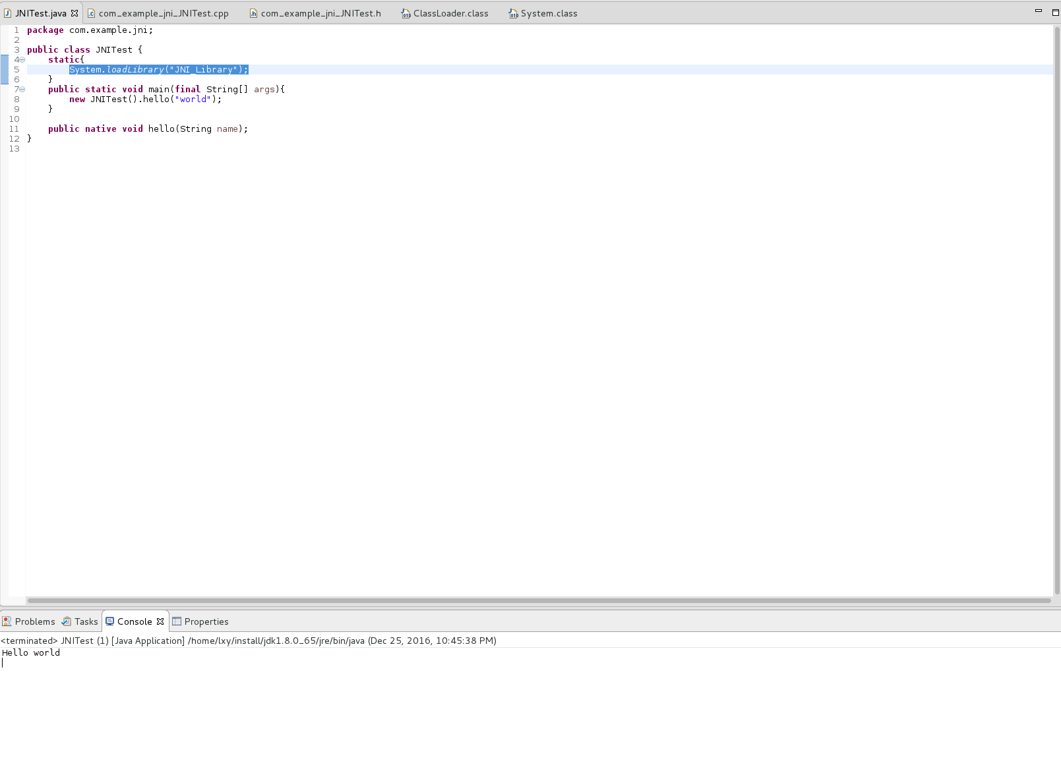Collapse the static block on line 4
The image size is (1061, 775).
[22, 60]
